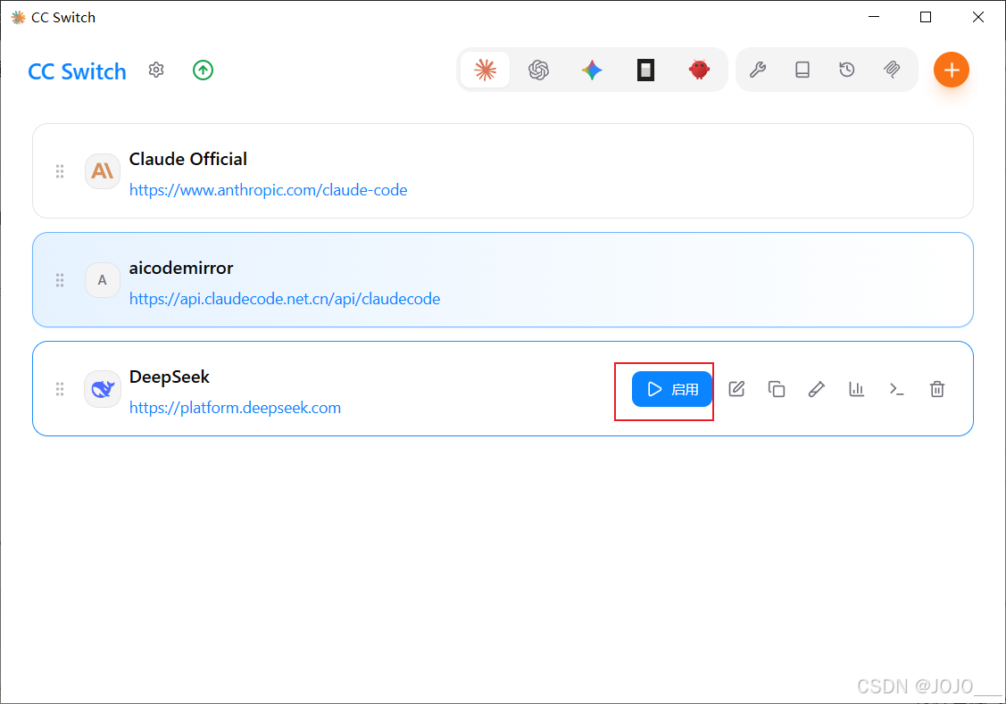Screen dimensions: 1006x704
Task: Select the black square app tab
Action: point(645,70)
